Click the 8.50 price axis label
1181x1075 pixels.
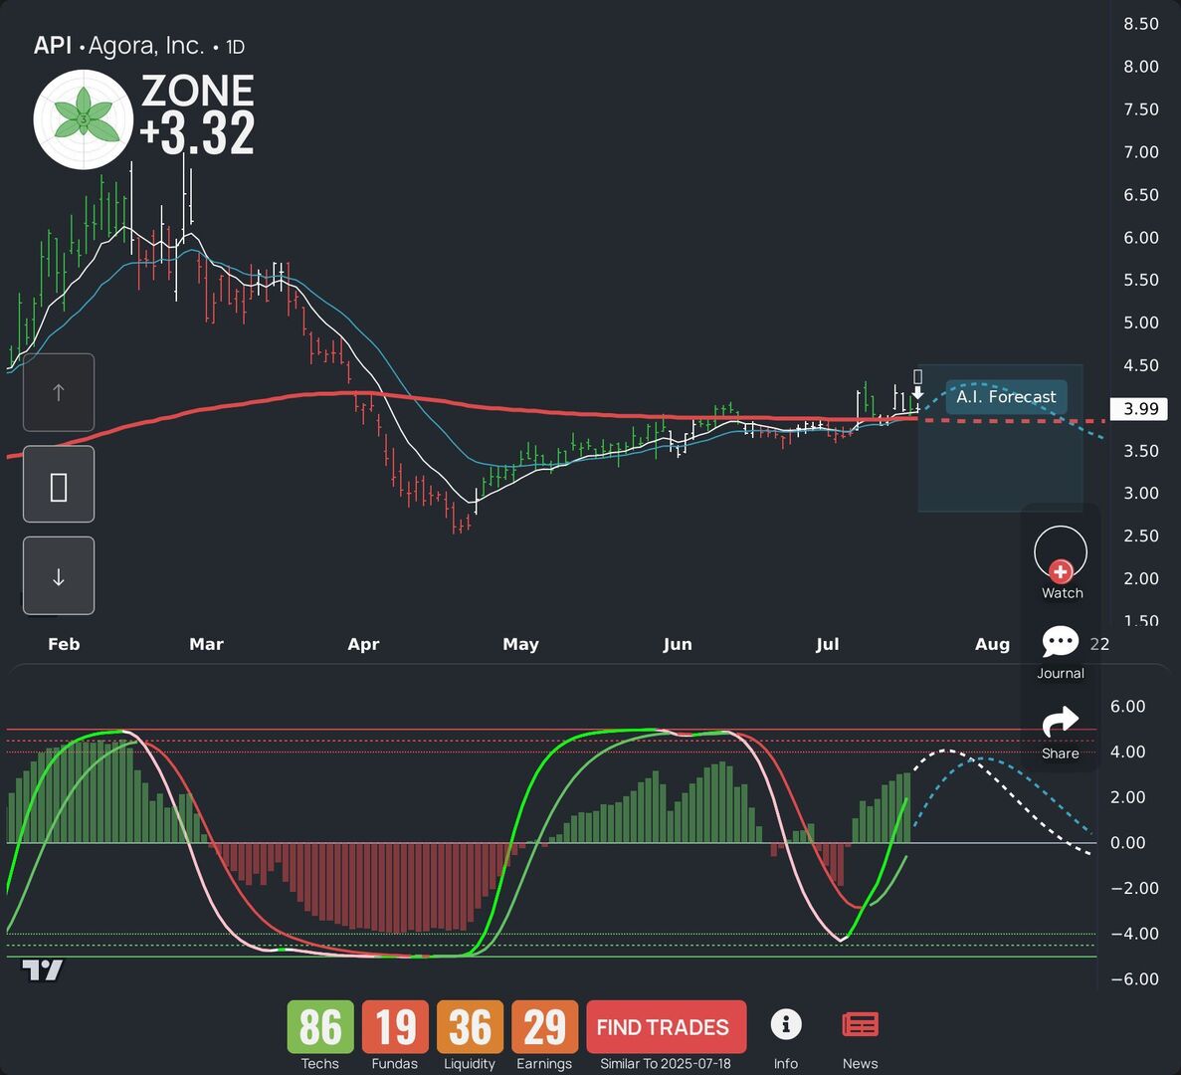click(1141, 24)
